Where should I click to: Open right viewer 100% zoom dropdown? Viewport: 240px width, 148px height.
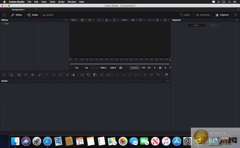point(124,20)
